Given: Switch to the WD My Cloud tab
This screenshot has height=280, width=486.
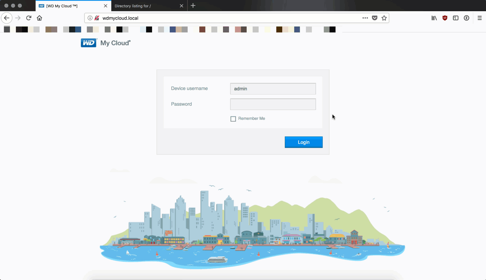Looking at the screenshot, I should click(x=73, y=6).
